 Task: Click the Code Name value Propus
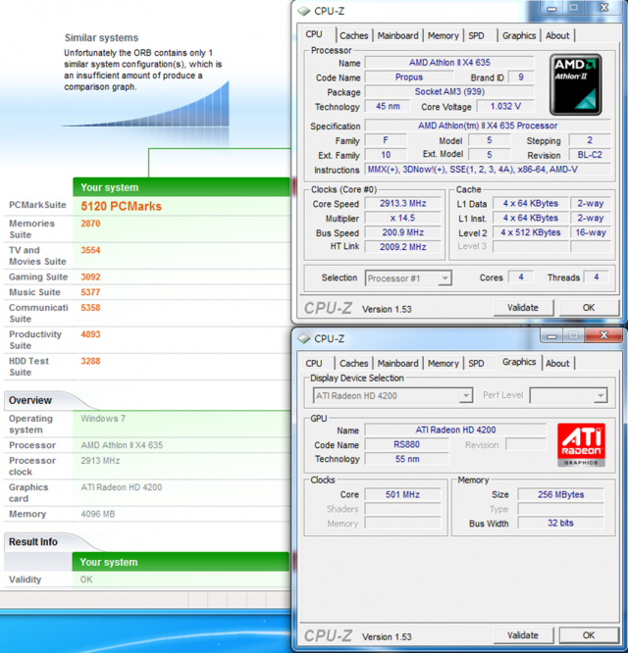[409, 77]
